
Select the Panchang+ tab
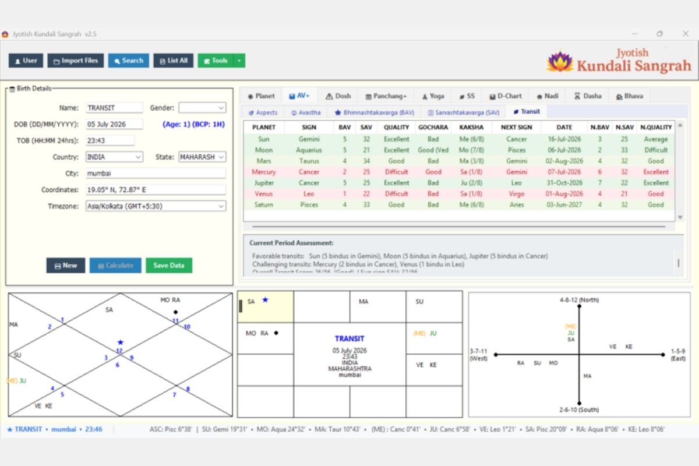[x=386, y=96]
